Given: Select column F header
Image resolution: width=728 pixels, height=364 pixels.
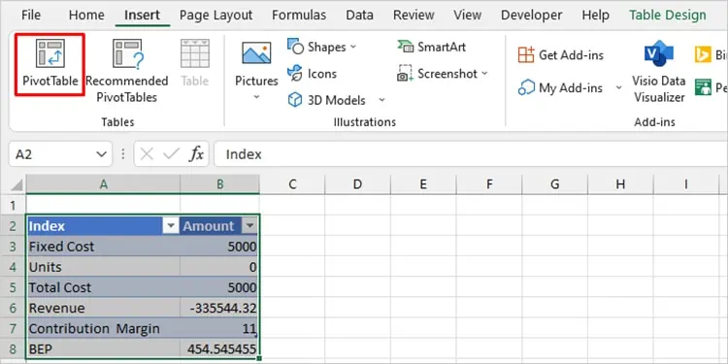Looking at the screenshot, I should point(489,184).
